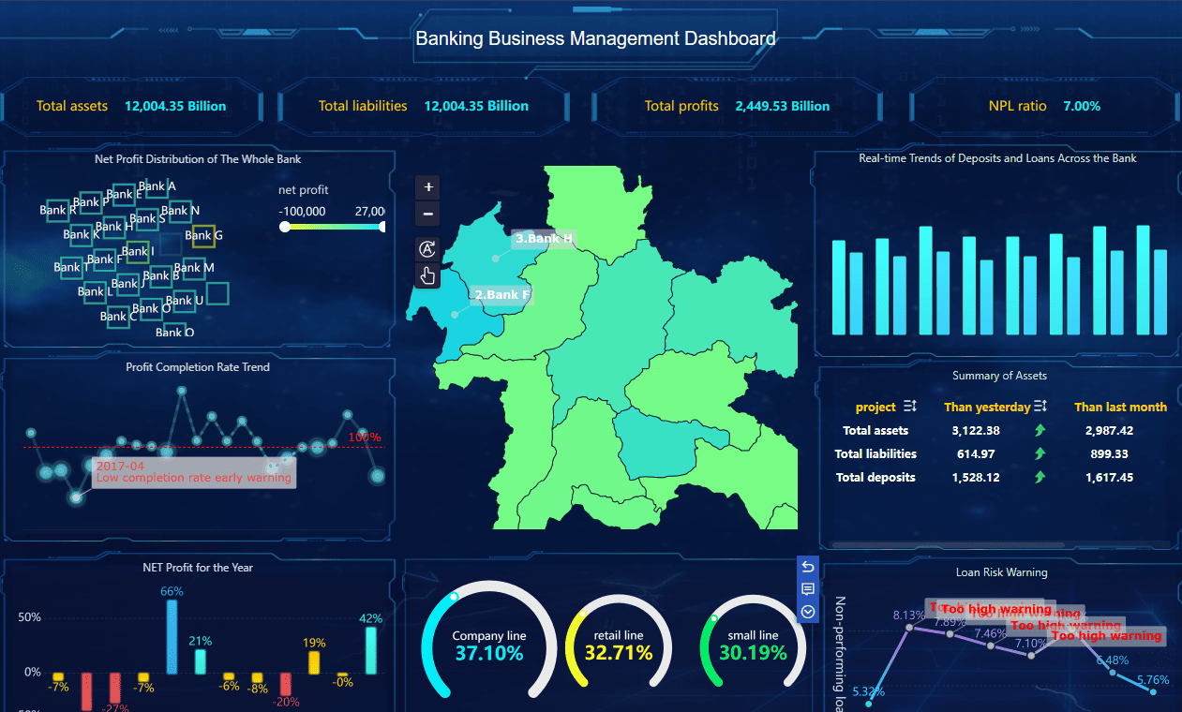Click the -100,000 handle of net profit slider
Viewport: 1182px width, 712px height.
point(285,227)
